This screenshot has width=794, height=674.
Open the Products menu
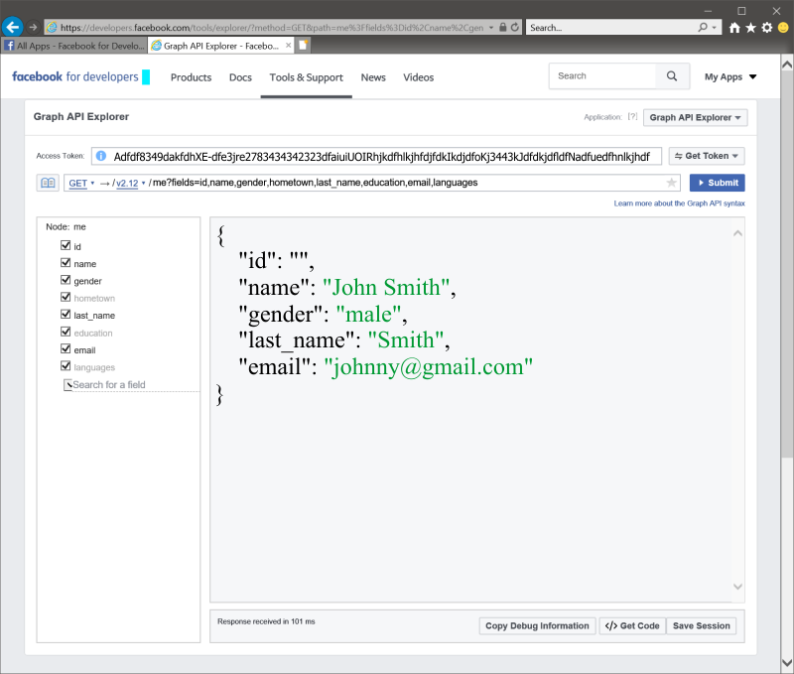tap(191, 77)
